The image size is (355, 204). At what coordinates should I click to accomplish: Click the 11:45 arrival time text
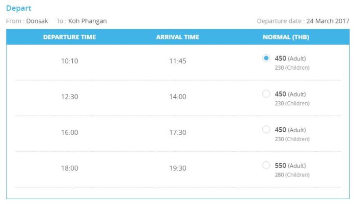pos(178,61)
